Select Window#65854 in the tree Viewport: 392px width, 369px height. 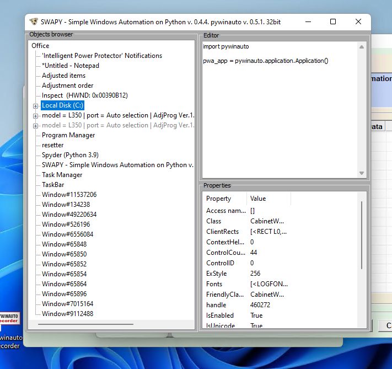[65, 274]
